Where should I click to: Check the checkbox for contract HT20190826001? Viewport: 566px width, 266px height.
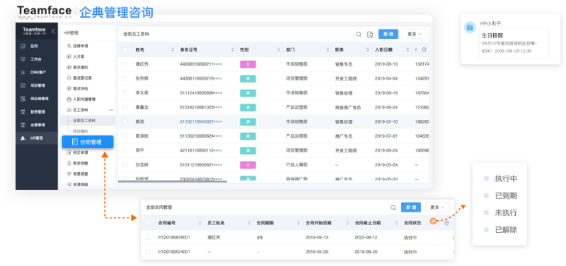148,238
